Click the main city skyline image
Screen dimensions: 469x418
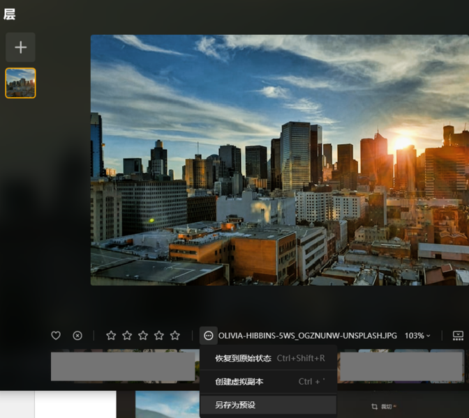coord(280,160)
